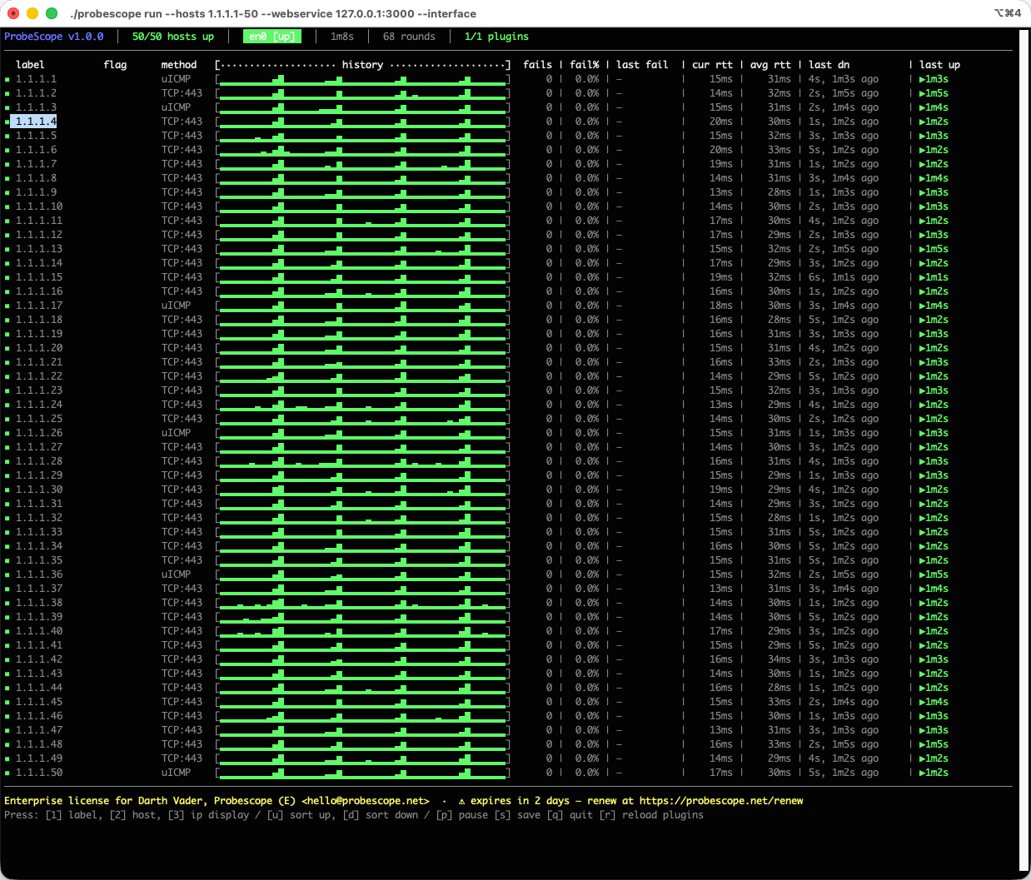Click the history graph of row 1.1.1.6
The image size is (1031, 880).
click(x=362, y=151)
